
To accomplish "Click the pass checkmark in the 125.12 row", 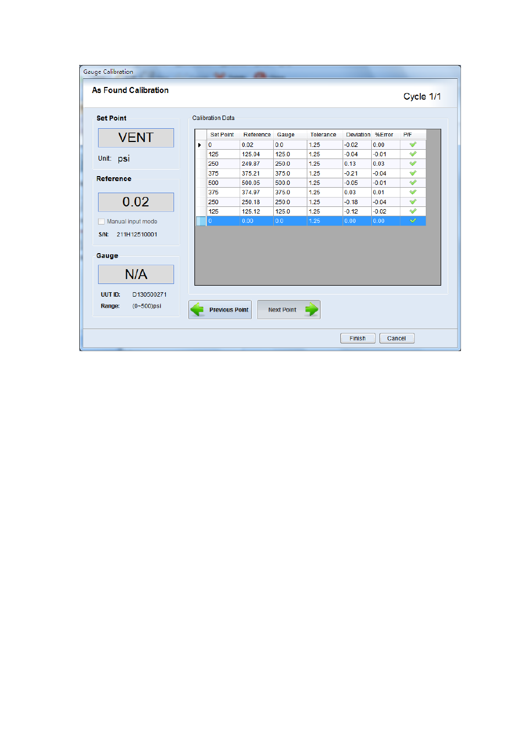I will pyautogui.click(x=413, y=211).
